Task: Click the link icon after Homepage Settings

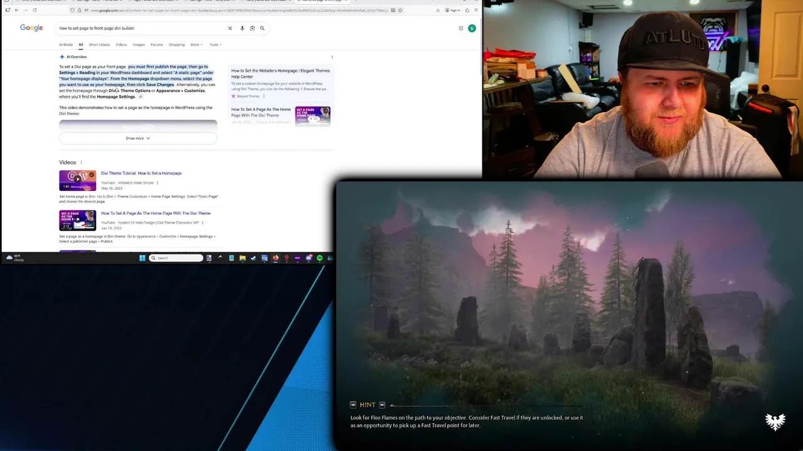Action: [x=141, y=97]
